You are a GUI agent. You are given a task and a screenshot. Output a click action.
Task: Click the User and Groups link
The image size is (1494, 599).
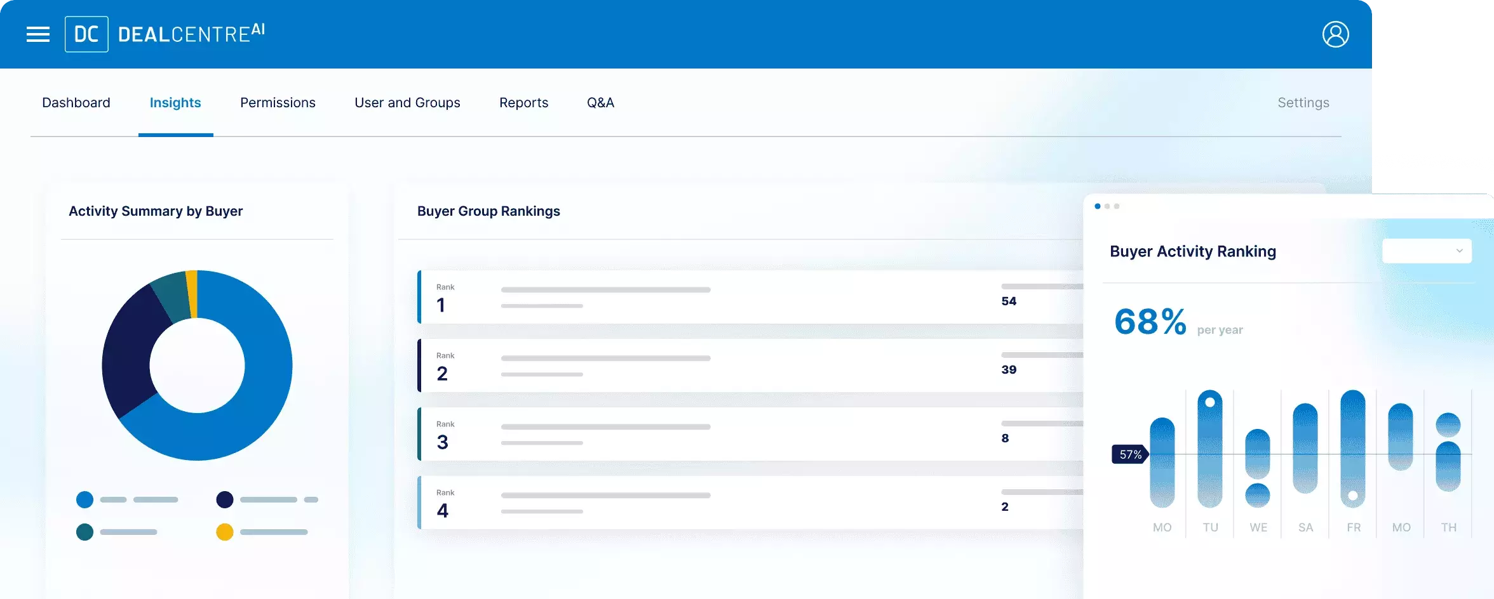pyautogui.click(x=408, y=102)
